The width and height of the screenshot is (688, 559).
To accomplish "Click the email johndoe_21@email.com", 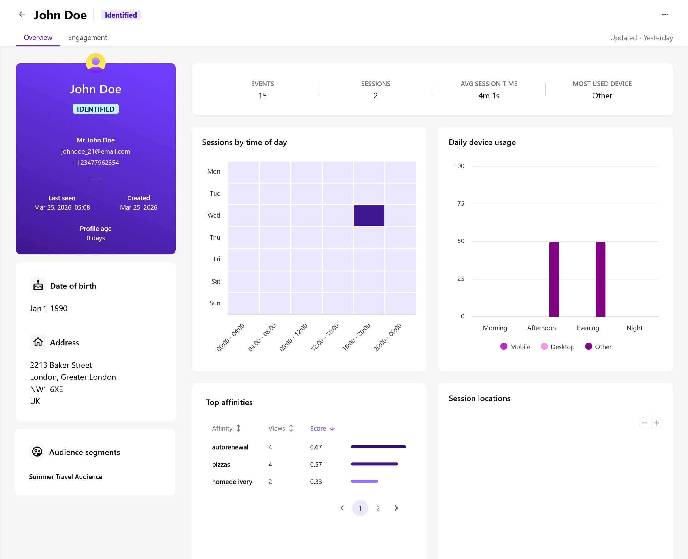I will 95,151.
